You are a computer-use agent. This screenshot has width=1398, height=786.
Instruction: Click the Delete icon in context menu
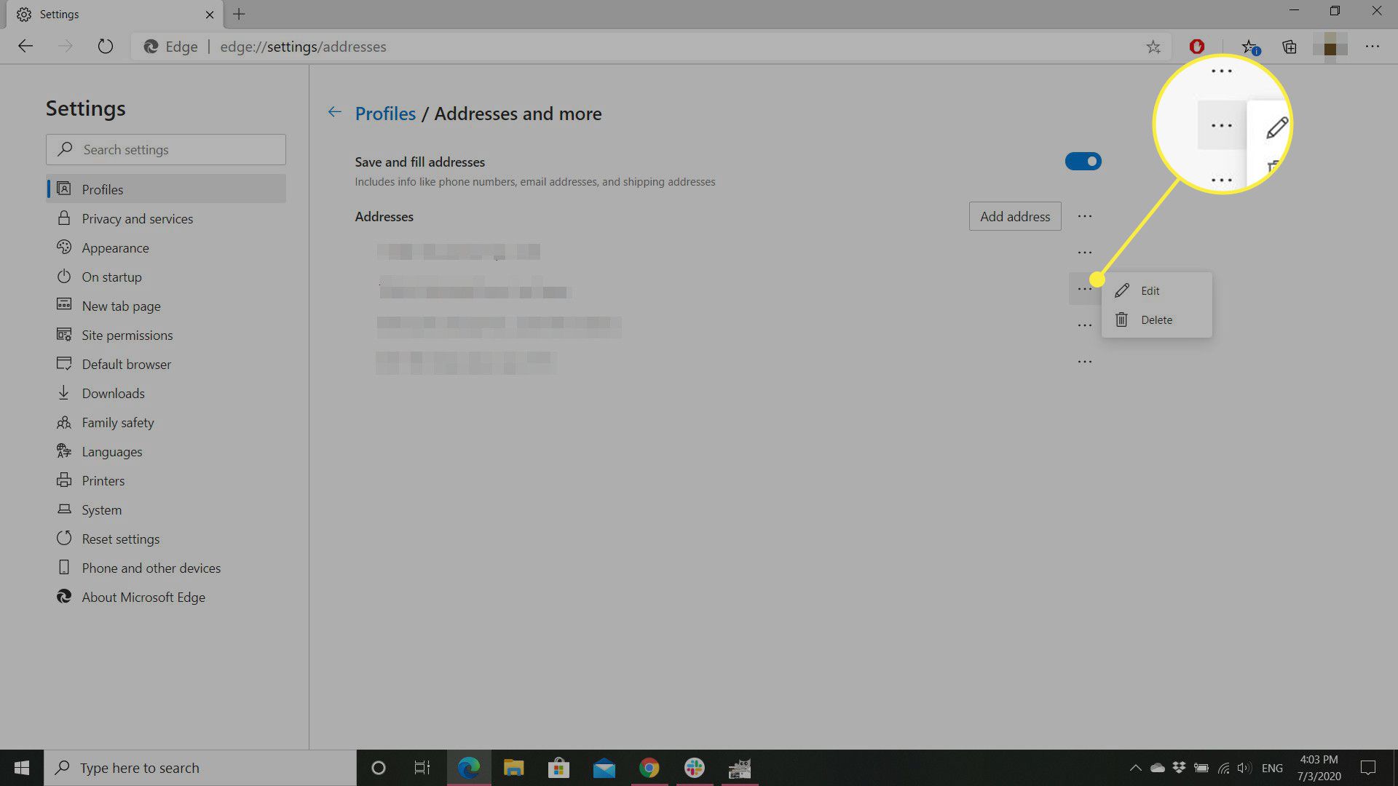[1121, 319]
